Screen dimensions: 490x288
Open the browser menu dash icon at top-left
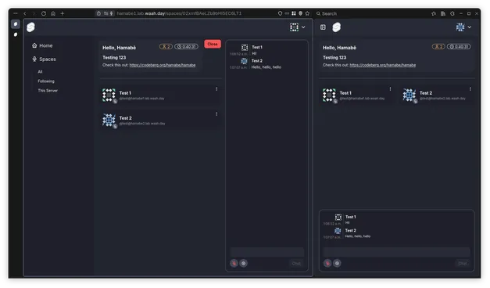(16, 13)
